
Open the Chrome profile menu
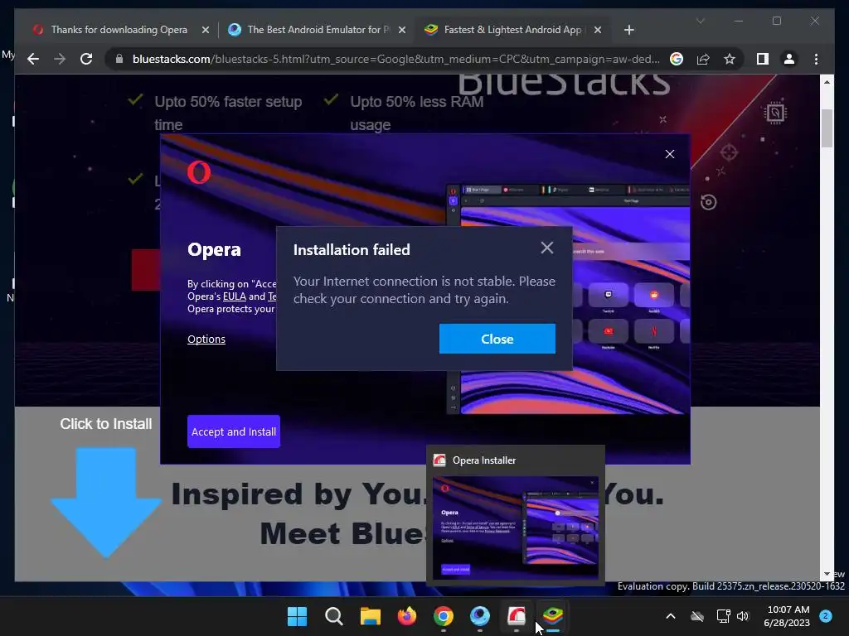click(789, 59)
